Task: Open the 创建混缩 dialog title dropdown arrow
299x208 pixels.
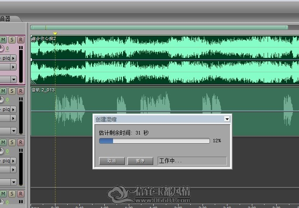Action: [x=227, y=119]
